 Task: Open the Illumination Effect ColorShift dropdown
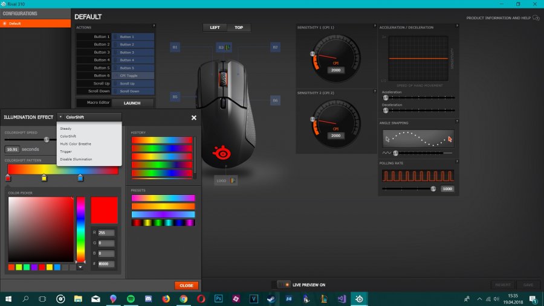coord(89,117)
